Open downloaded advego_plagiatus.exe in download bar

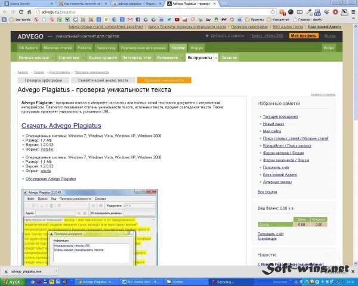click(28, 272)
